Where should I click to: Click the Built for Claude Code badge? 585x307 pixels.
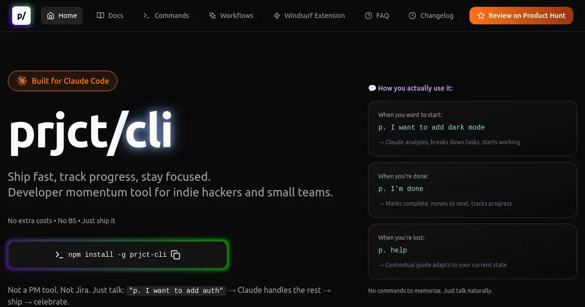(x=62, y=81)
